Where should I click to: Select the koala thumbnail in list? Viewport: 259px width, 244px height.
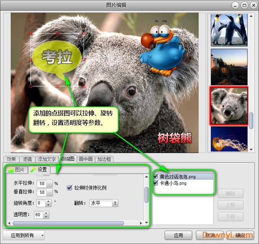pyautogui.click(x=229, y=106)
